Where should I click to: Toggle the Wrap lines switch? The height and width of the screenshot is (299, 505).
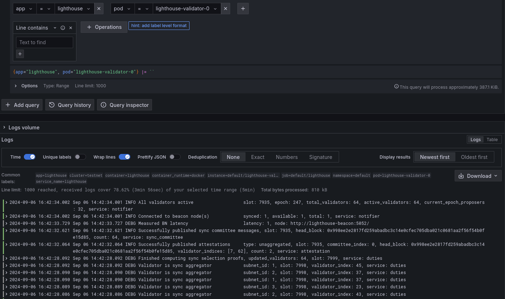125,157
